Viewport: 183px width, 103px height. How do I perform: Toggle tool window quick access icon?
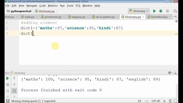(x=8, y=101)
